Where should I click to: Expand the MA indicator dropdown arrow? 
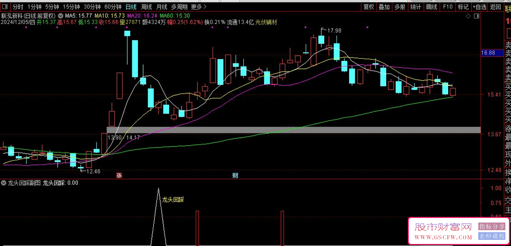[61, 16]
